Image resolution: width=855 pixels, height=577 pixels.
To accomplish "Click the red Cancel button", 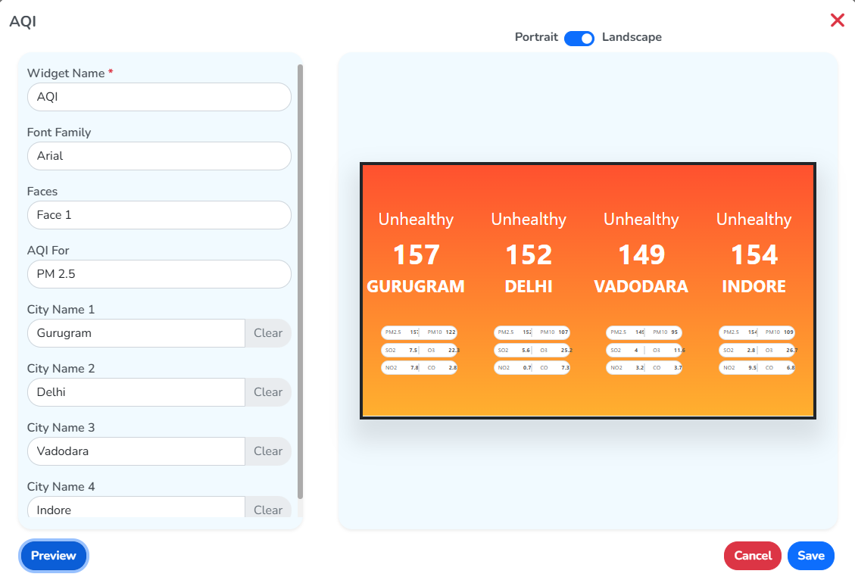I will (753, 556).
